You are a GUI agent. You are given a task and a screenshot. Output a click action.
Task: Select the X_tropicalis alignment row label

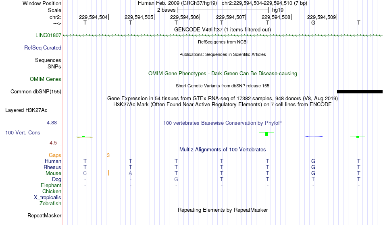(x=48, y=198)
